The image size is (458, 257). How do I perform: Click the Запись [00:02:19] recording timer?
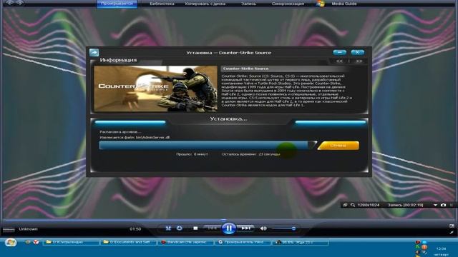406,205
